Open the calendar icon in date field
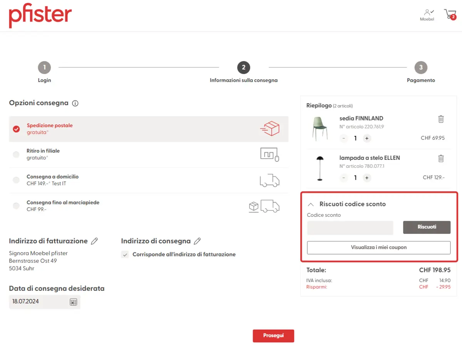 coord(73,302)
